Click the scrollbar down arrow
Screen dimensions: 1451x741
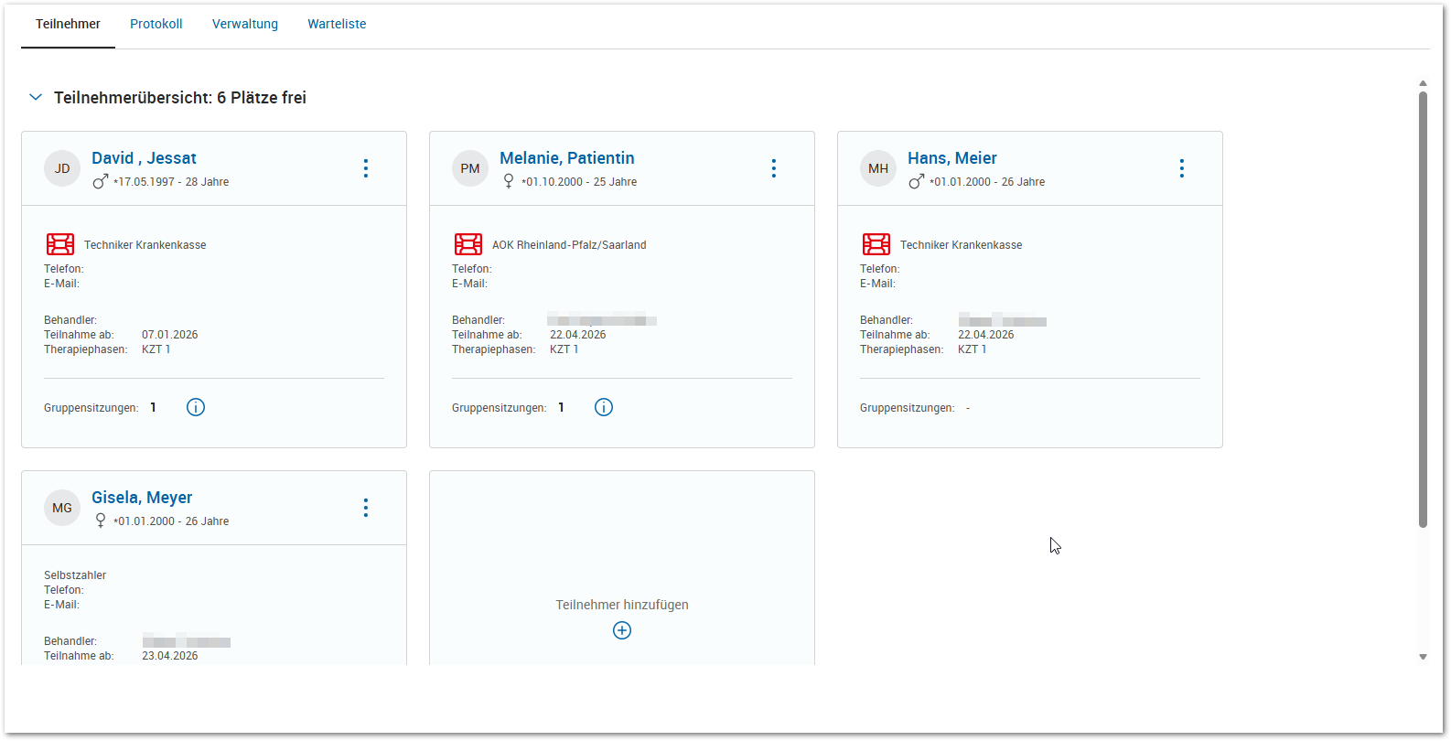pyautogui.click(x=1423, y=657)
